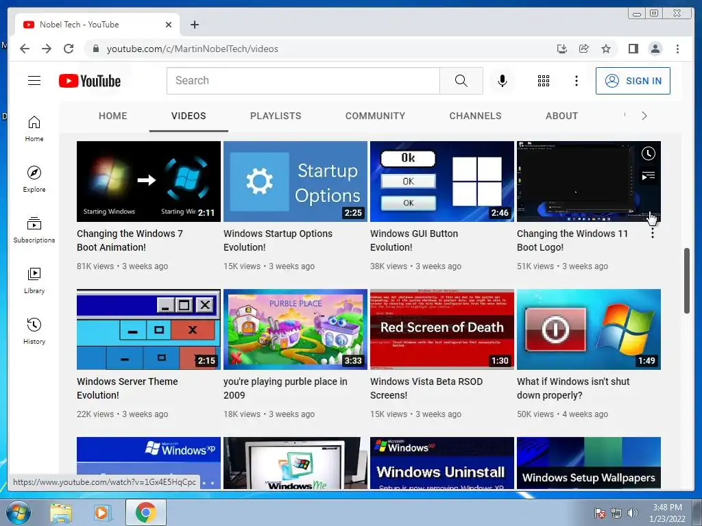Click the search magnifier button
702x526 pixels.
[x=461, y=81]
